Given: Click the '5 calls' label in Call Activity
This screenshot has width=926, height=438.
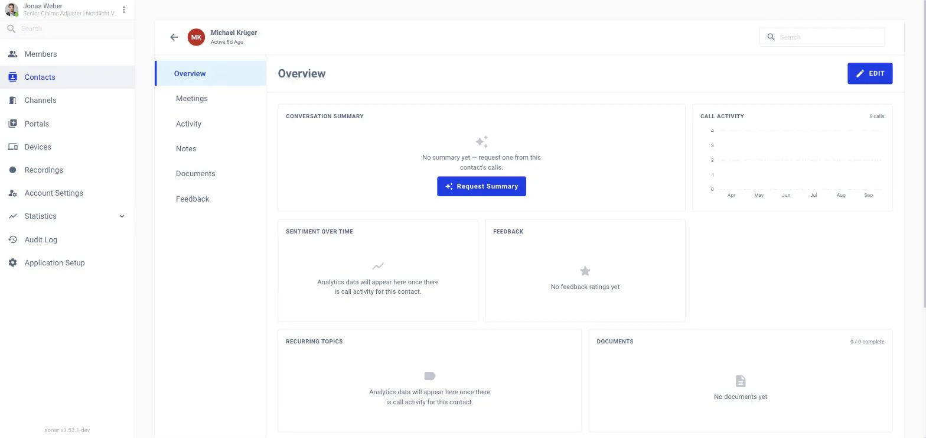Looking at the screenshot, I should coord(876,116).
